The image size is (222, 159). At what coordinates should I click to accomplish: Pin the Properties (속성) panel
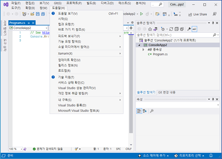213,99
